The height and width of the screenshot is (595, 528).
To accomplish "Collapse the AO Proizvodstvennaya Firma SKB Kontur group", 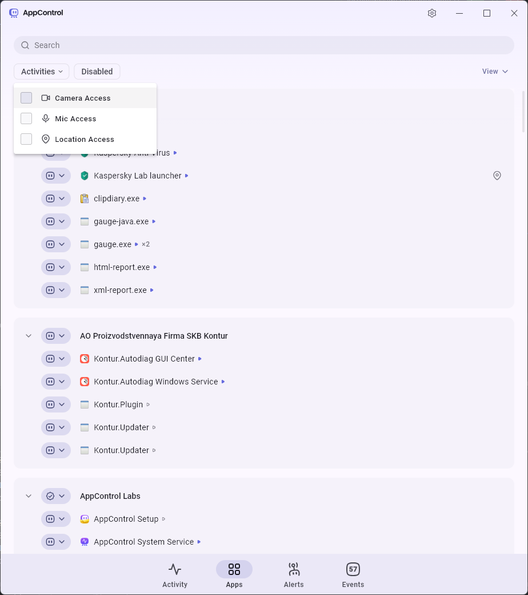I will click(x=29, y=336).
